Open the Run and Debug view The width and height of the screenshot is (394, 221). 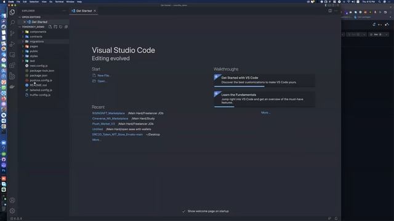tap(12, 44)
